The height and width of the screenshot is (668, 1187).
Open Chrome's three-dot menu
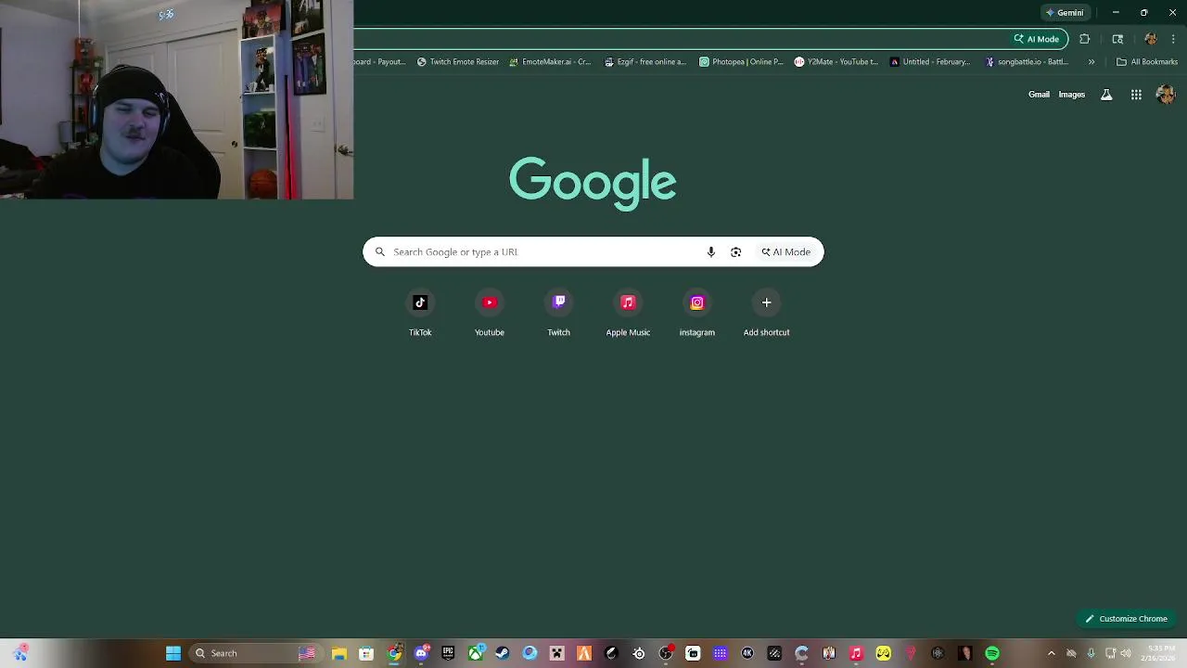click(1173, 39)
